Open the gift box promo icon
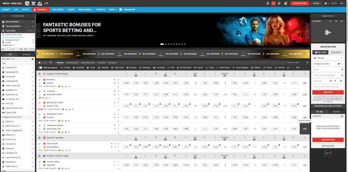The width and height of the screenshot is (348, 172). (x=285, y=3)
